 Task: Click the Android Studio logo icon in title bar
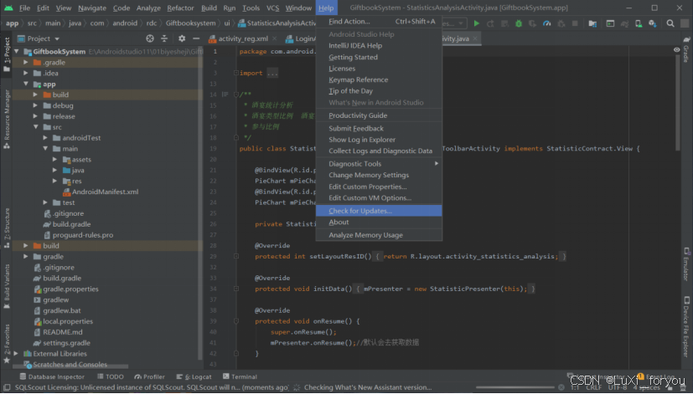pyautogui.click(x=8, y=8)
